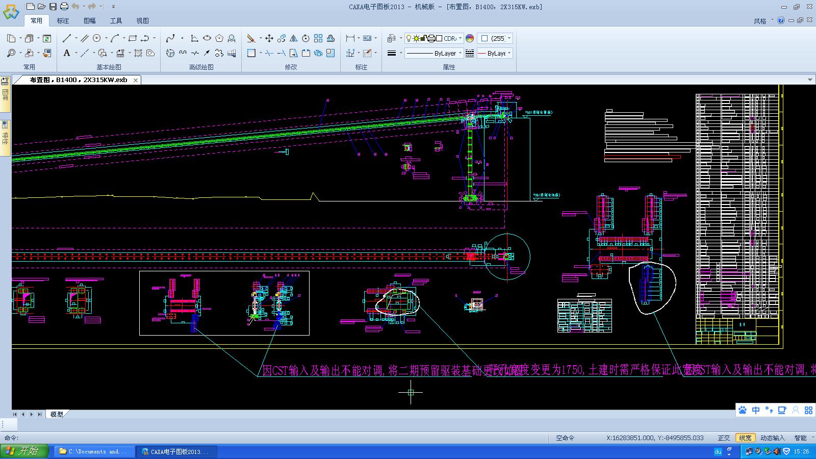The image size is (816, 459).
Task: Click the zoom tool icon in 常用 panel
Action: (11, 53)
